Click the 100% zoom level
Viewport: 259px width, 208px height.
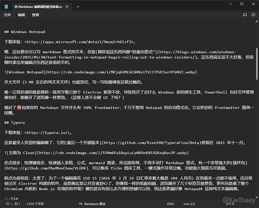pyautogui.click(x=170, y=204)
